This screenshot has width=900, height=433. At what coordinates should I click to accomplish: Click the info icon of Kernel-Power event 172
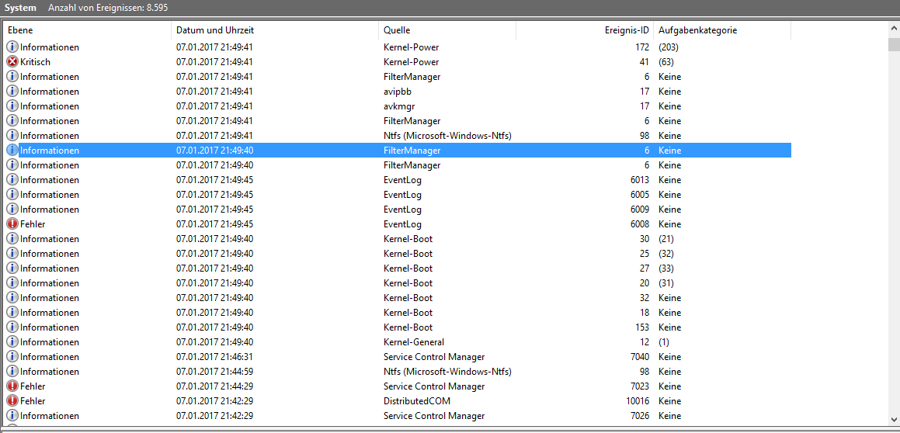click(12, 47)
